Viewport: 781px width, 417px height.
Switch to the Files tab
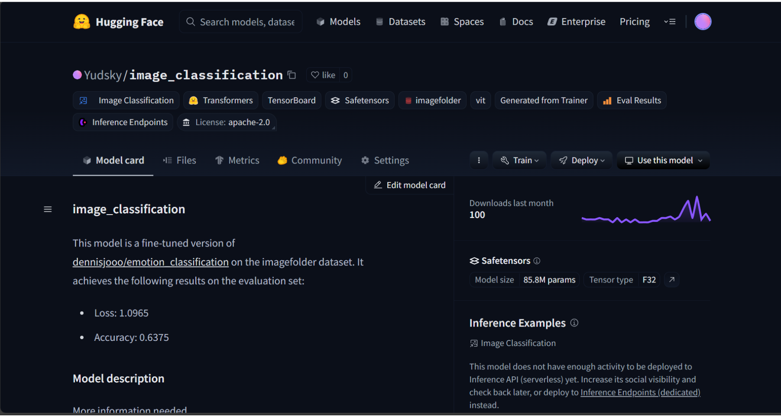pyautogui.click(x=179, y=160)
